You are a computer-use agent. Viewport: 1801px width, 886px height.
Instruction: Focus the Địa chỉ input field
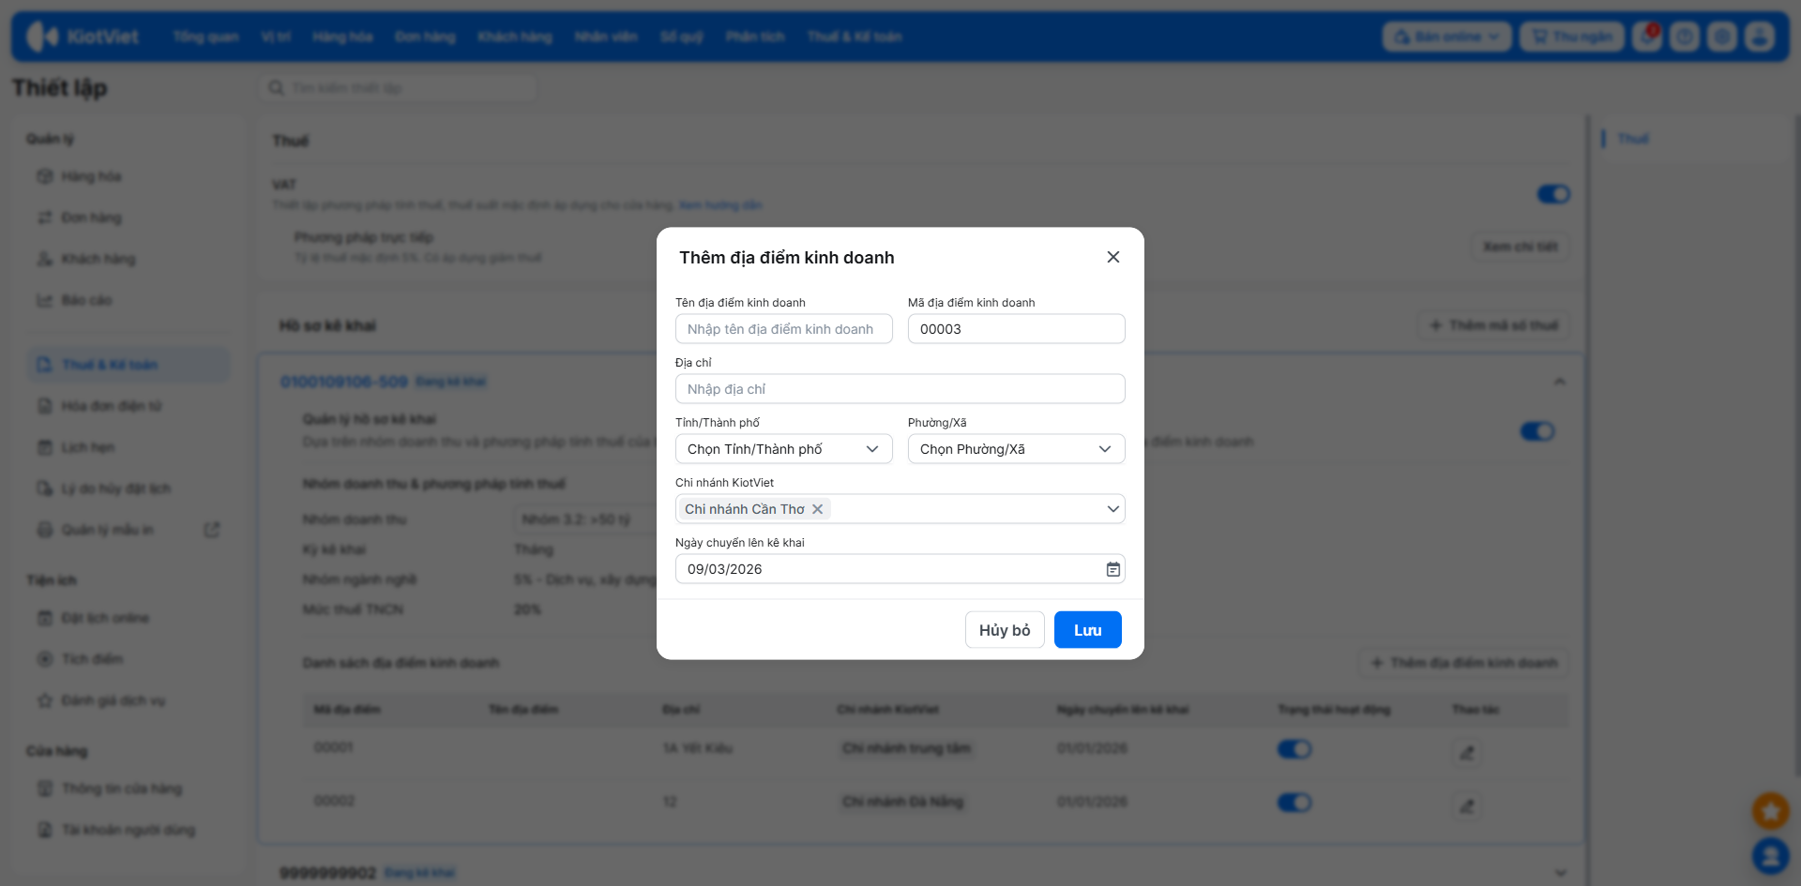coord(900,389)
